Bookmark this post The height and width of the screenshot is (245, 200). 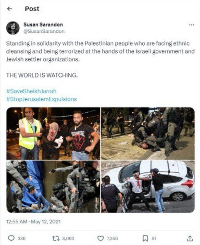[x=145, y=238]
